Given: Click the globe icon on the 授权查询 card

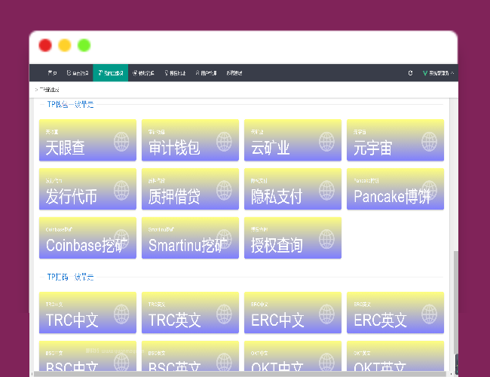Looking at the screenshot, I should tap(326, 239).
